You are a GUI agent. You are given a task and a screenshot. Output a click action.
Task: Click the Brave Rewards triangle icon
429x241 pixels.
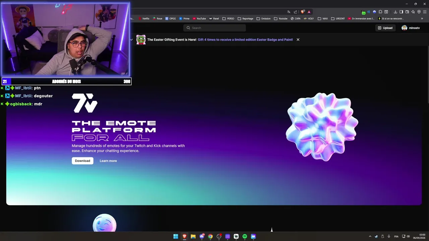pos(309,12)
